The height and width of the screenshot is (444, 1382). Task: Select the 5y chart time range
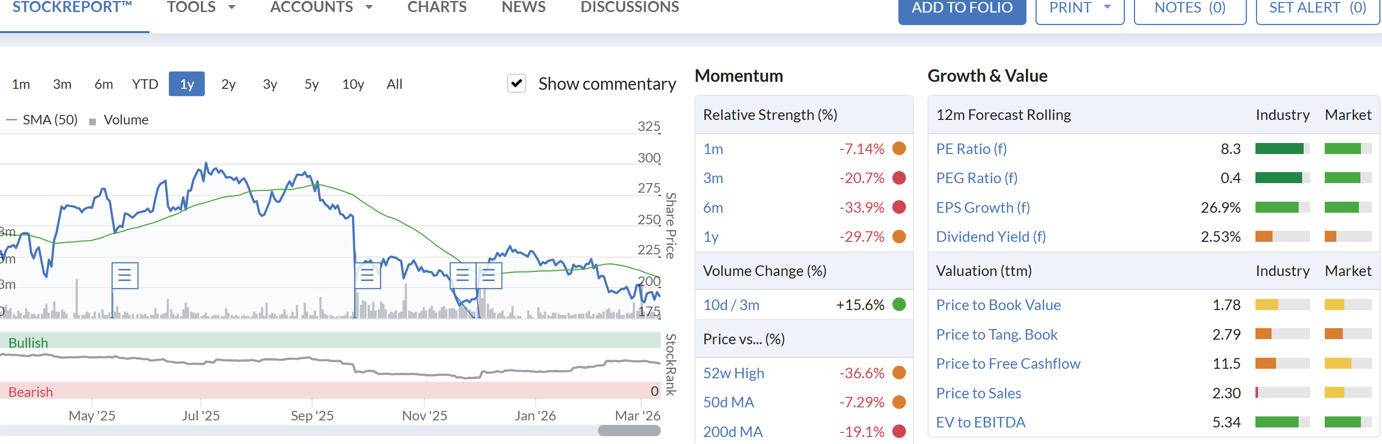tap(312, 84)
